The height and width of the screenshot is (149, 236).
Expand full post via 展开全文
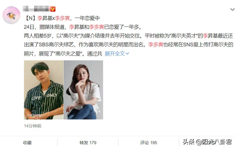coord(117,53)
